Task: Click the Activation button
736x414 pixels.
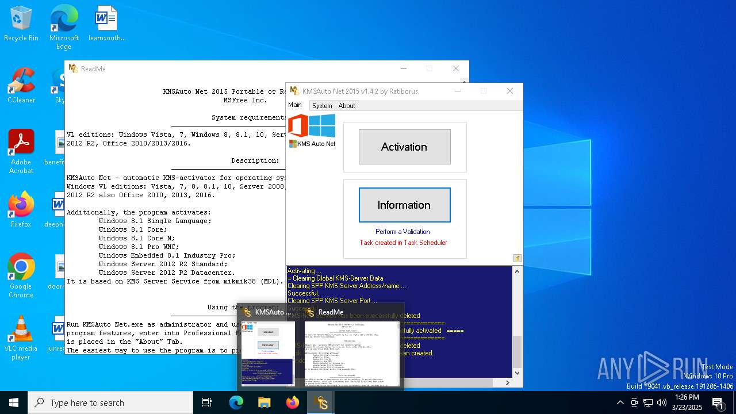Action: 404,147
